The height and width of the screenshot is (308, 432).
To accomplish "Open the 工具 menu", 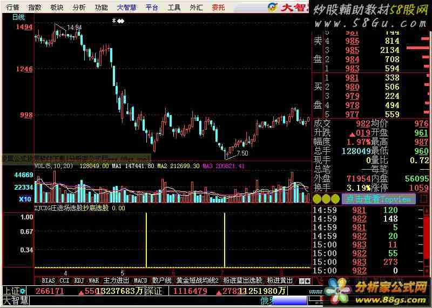I will coord(174,8).
